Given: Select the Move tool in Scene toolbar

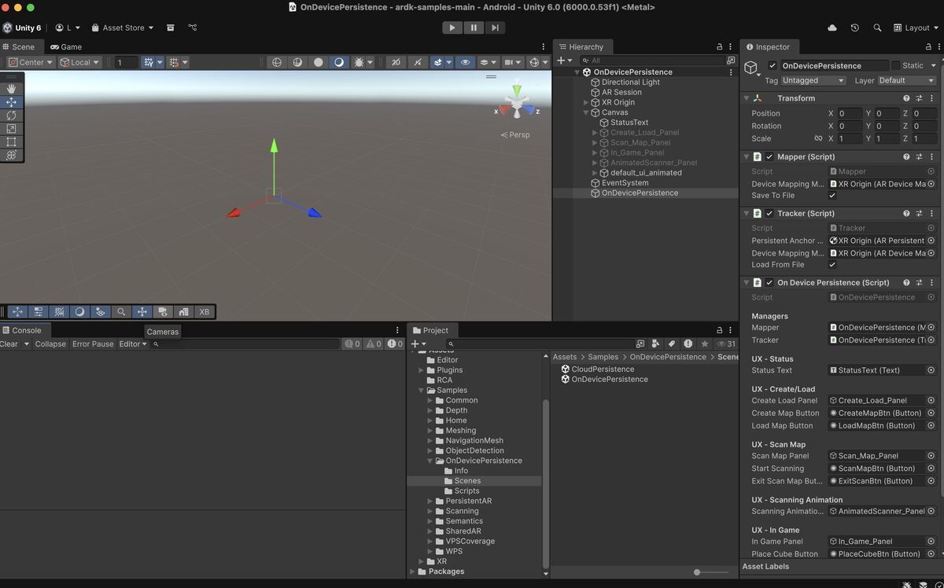Looking at the screenshot, I should [11, 102].
